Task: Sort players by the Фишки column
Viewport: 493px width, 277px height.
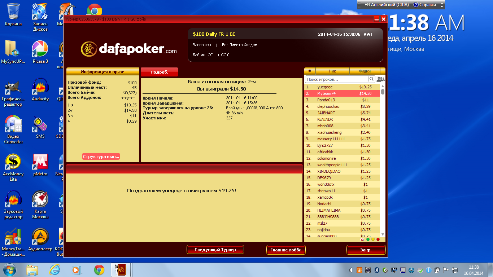Action: [x=365, y=71]
